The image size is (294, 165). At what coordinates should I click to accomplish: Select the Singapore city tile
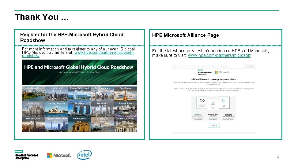tap(80, 109)
